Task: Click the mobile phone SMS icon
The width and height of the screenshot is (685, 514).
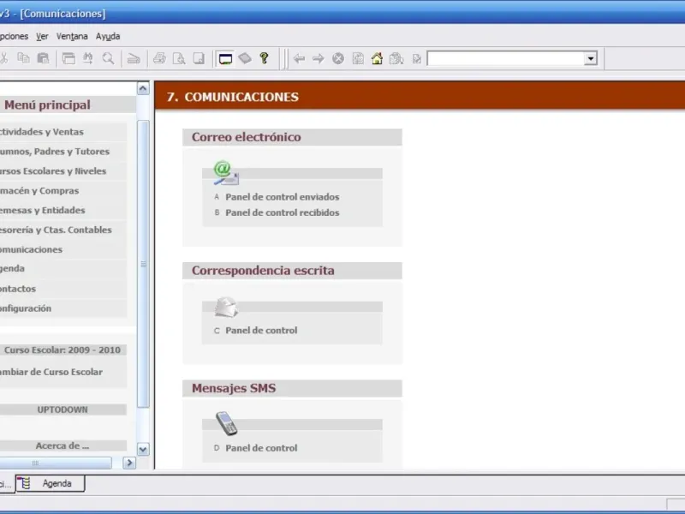Action: [227, 423]
